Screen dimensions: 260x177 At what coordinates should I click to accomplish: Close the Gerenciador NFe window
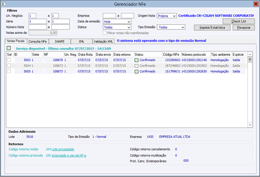(x=256, y=4)
